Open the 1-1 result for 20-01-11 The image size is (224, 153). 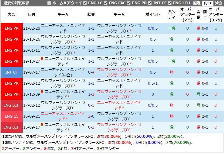pos(91,50)
